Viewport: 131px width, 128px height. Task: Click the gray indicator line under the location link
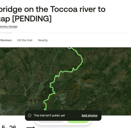point(6,33)
